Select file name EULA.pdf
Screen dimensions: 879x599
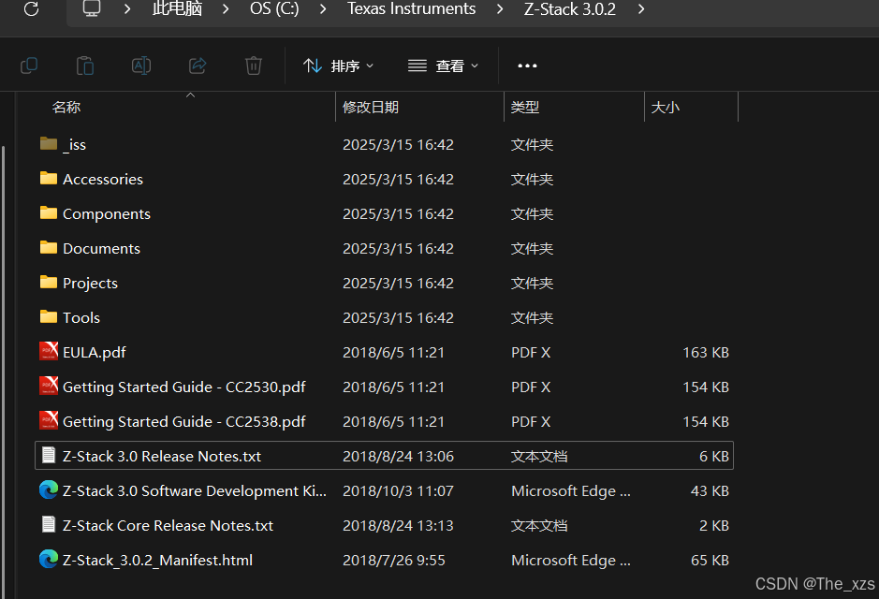tap(95, 353)
